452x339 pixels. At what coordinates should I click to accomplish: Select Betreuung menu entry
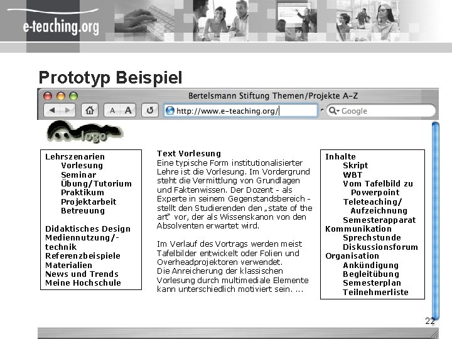(83, 211)
